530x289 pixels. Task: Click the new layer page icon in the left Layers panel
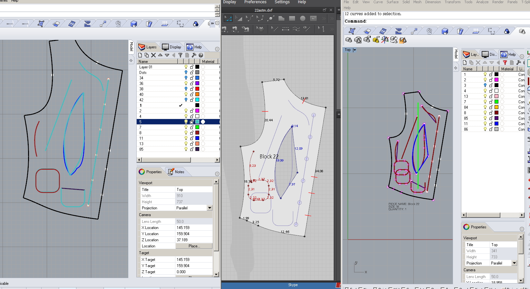[140, 55]
